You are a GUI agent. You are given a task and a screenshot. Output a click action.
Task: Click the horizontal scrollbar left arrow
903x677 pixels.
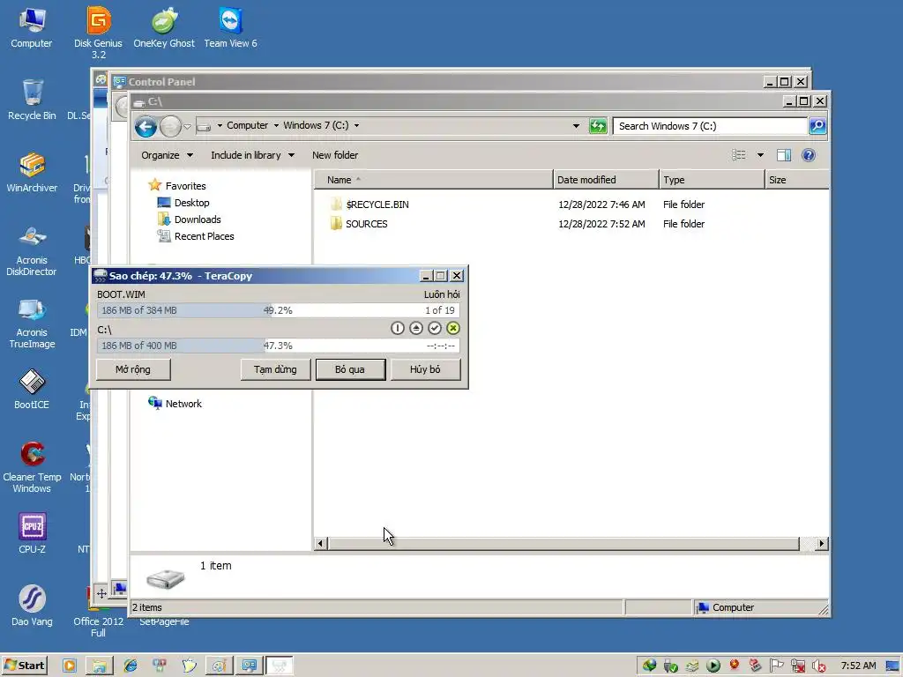coord(321,543)
